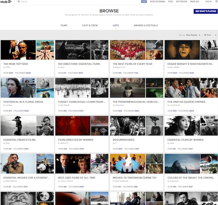Viewport: 218px width, 205px height.
Task: Click the search magnifier icon
Action: tap(19, 2)
